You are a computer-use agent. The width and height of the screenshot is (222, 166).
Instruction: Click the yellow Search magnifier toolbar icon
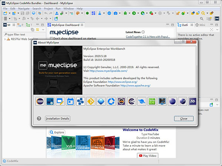tap(203, 13)
